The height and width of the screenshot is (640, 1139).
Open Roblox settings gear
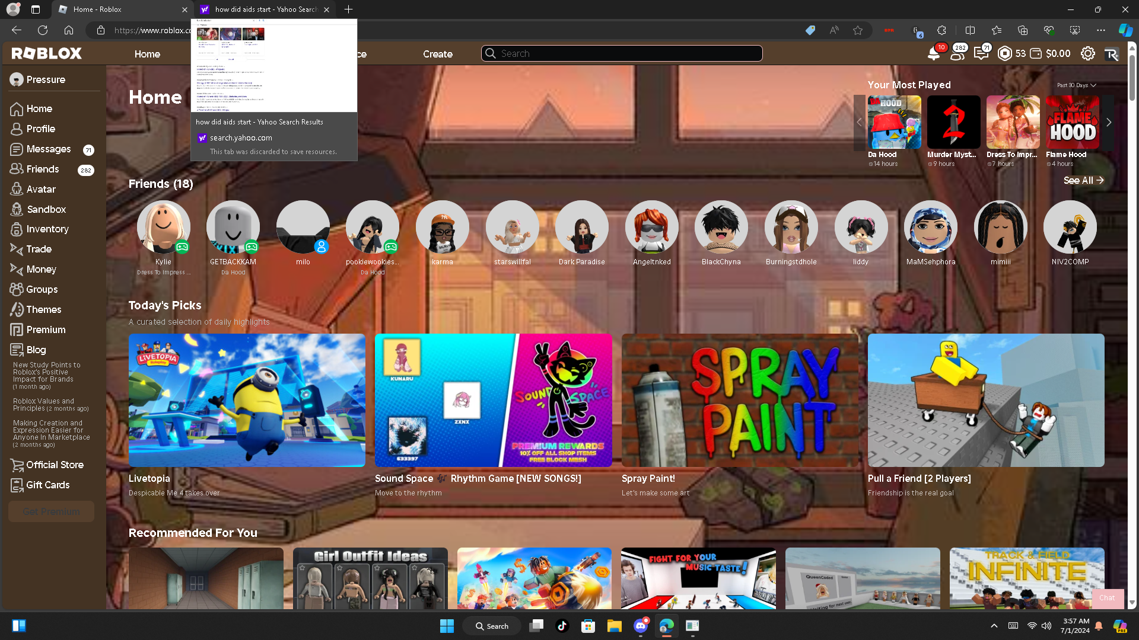1087,53
